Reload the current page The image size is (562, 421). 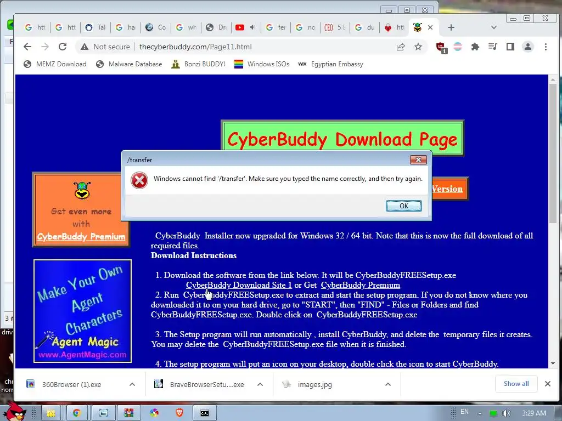point(63,47)
